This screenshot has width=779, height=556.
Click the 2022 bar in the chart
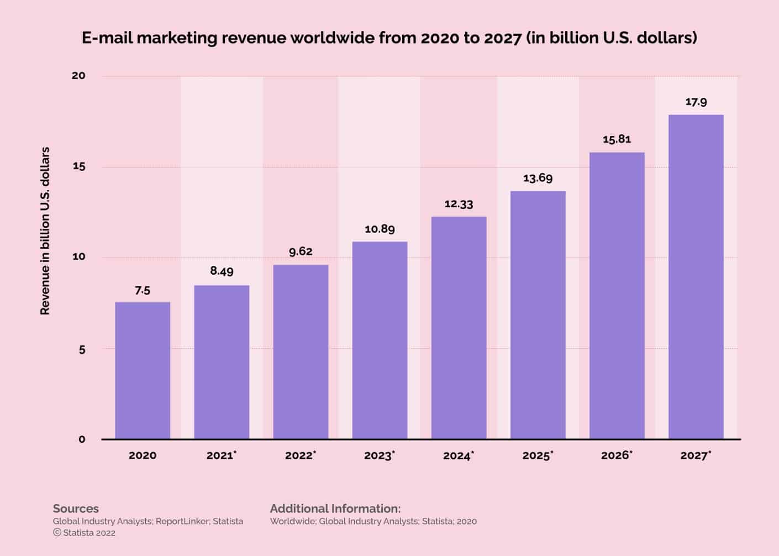(x=301, y=352)
